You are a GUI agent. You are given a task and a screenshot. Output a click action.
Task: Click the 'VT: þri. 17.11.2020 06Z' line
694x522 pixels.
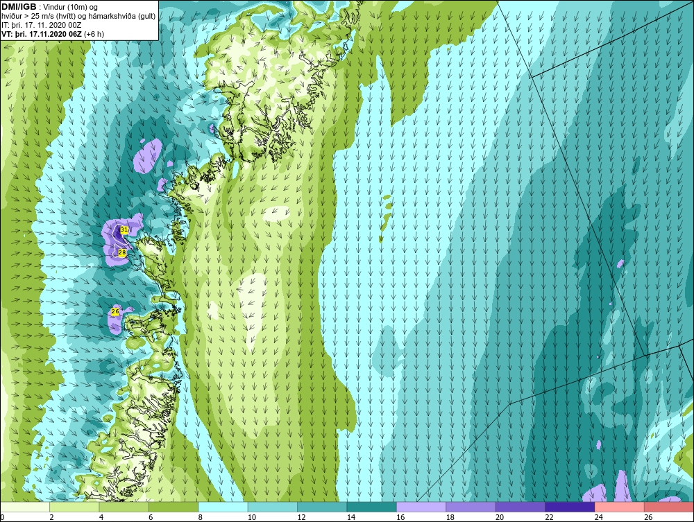[42, 33]
